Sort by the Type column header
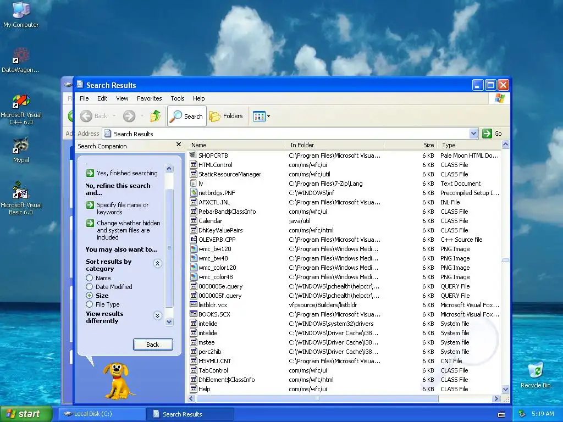The height and width of the screenshot is (422, 563). click(x=468, y=145)
